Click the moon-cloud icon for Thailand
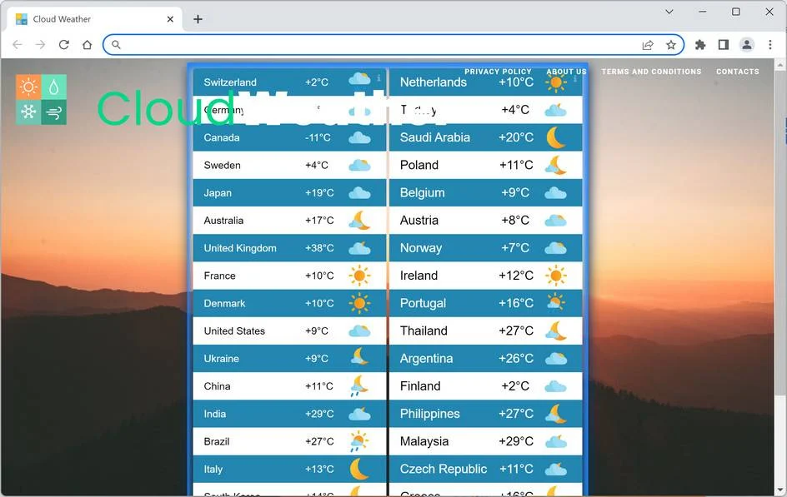Viewport: 787px width, 497px height. (x=555, y=331)
